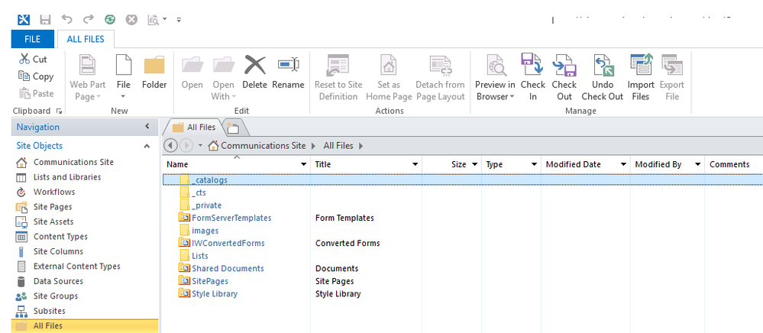Image resolution: width=763 pixels, height=333 pixels.
Task: Open the Size column filter dropdown
Action: 474,164
